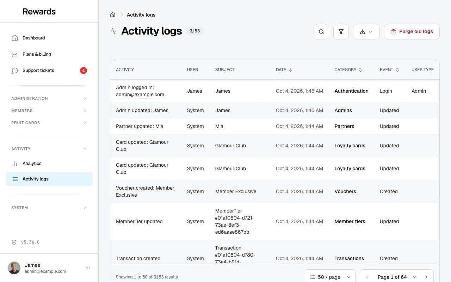
Task: Go to Plans & billing
Action: pyautogui.click(x=49, y=54)
